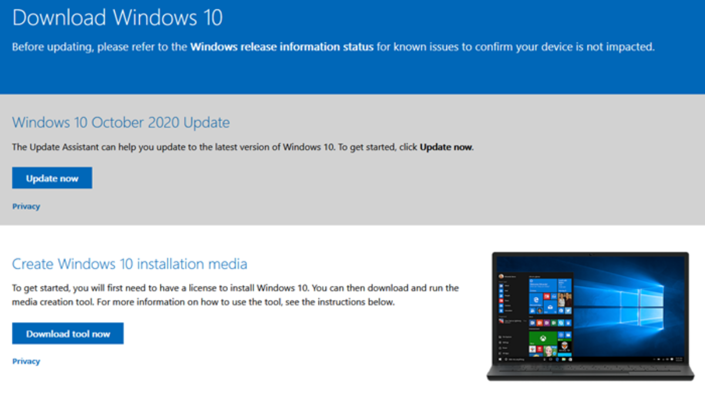The image size is (705, 397).
Task: Click the Update now button
Action: 52,178
